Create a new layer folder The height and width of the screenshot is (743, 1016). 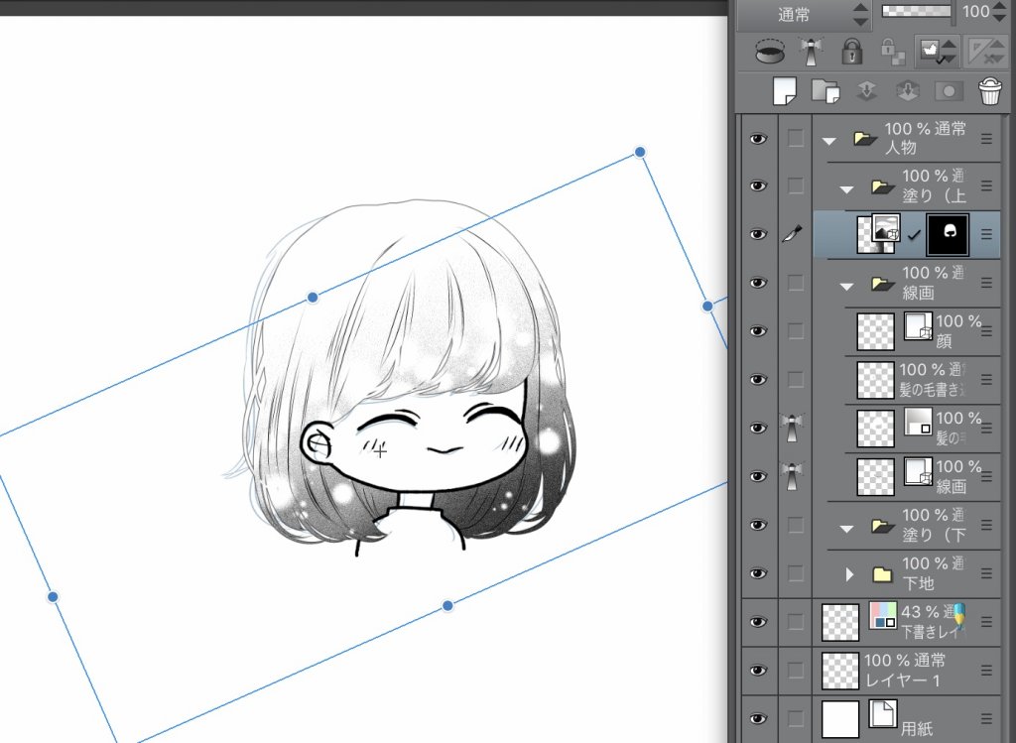(x=825, y=91)
